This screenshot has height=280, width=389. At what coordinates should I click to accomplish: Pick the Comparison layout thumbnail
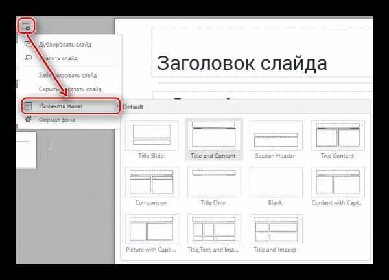point(152,182)
